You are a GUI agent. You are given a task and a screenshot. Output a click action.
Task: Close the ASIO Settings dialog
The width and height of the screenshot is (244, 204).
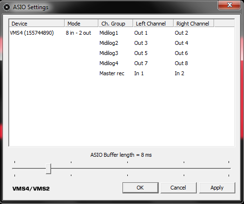(x=230, y=5)
